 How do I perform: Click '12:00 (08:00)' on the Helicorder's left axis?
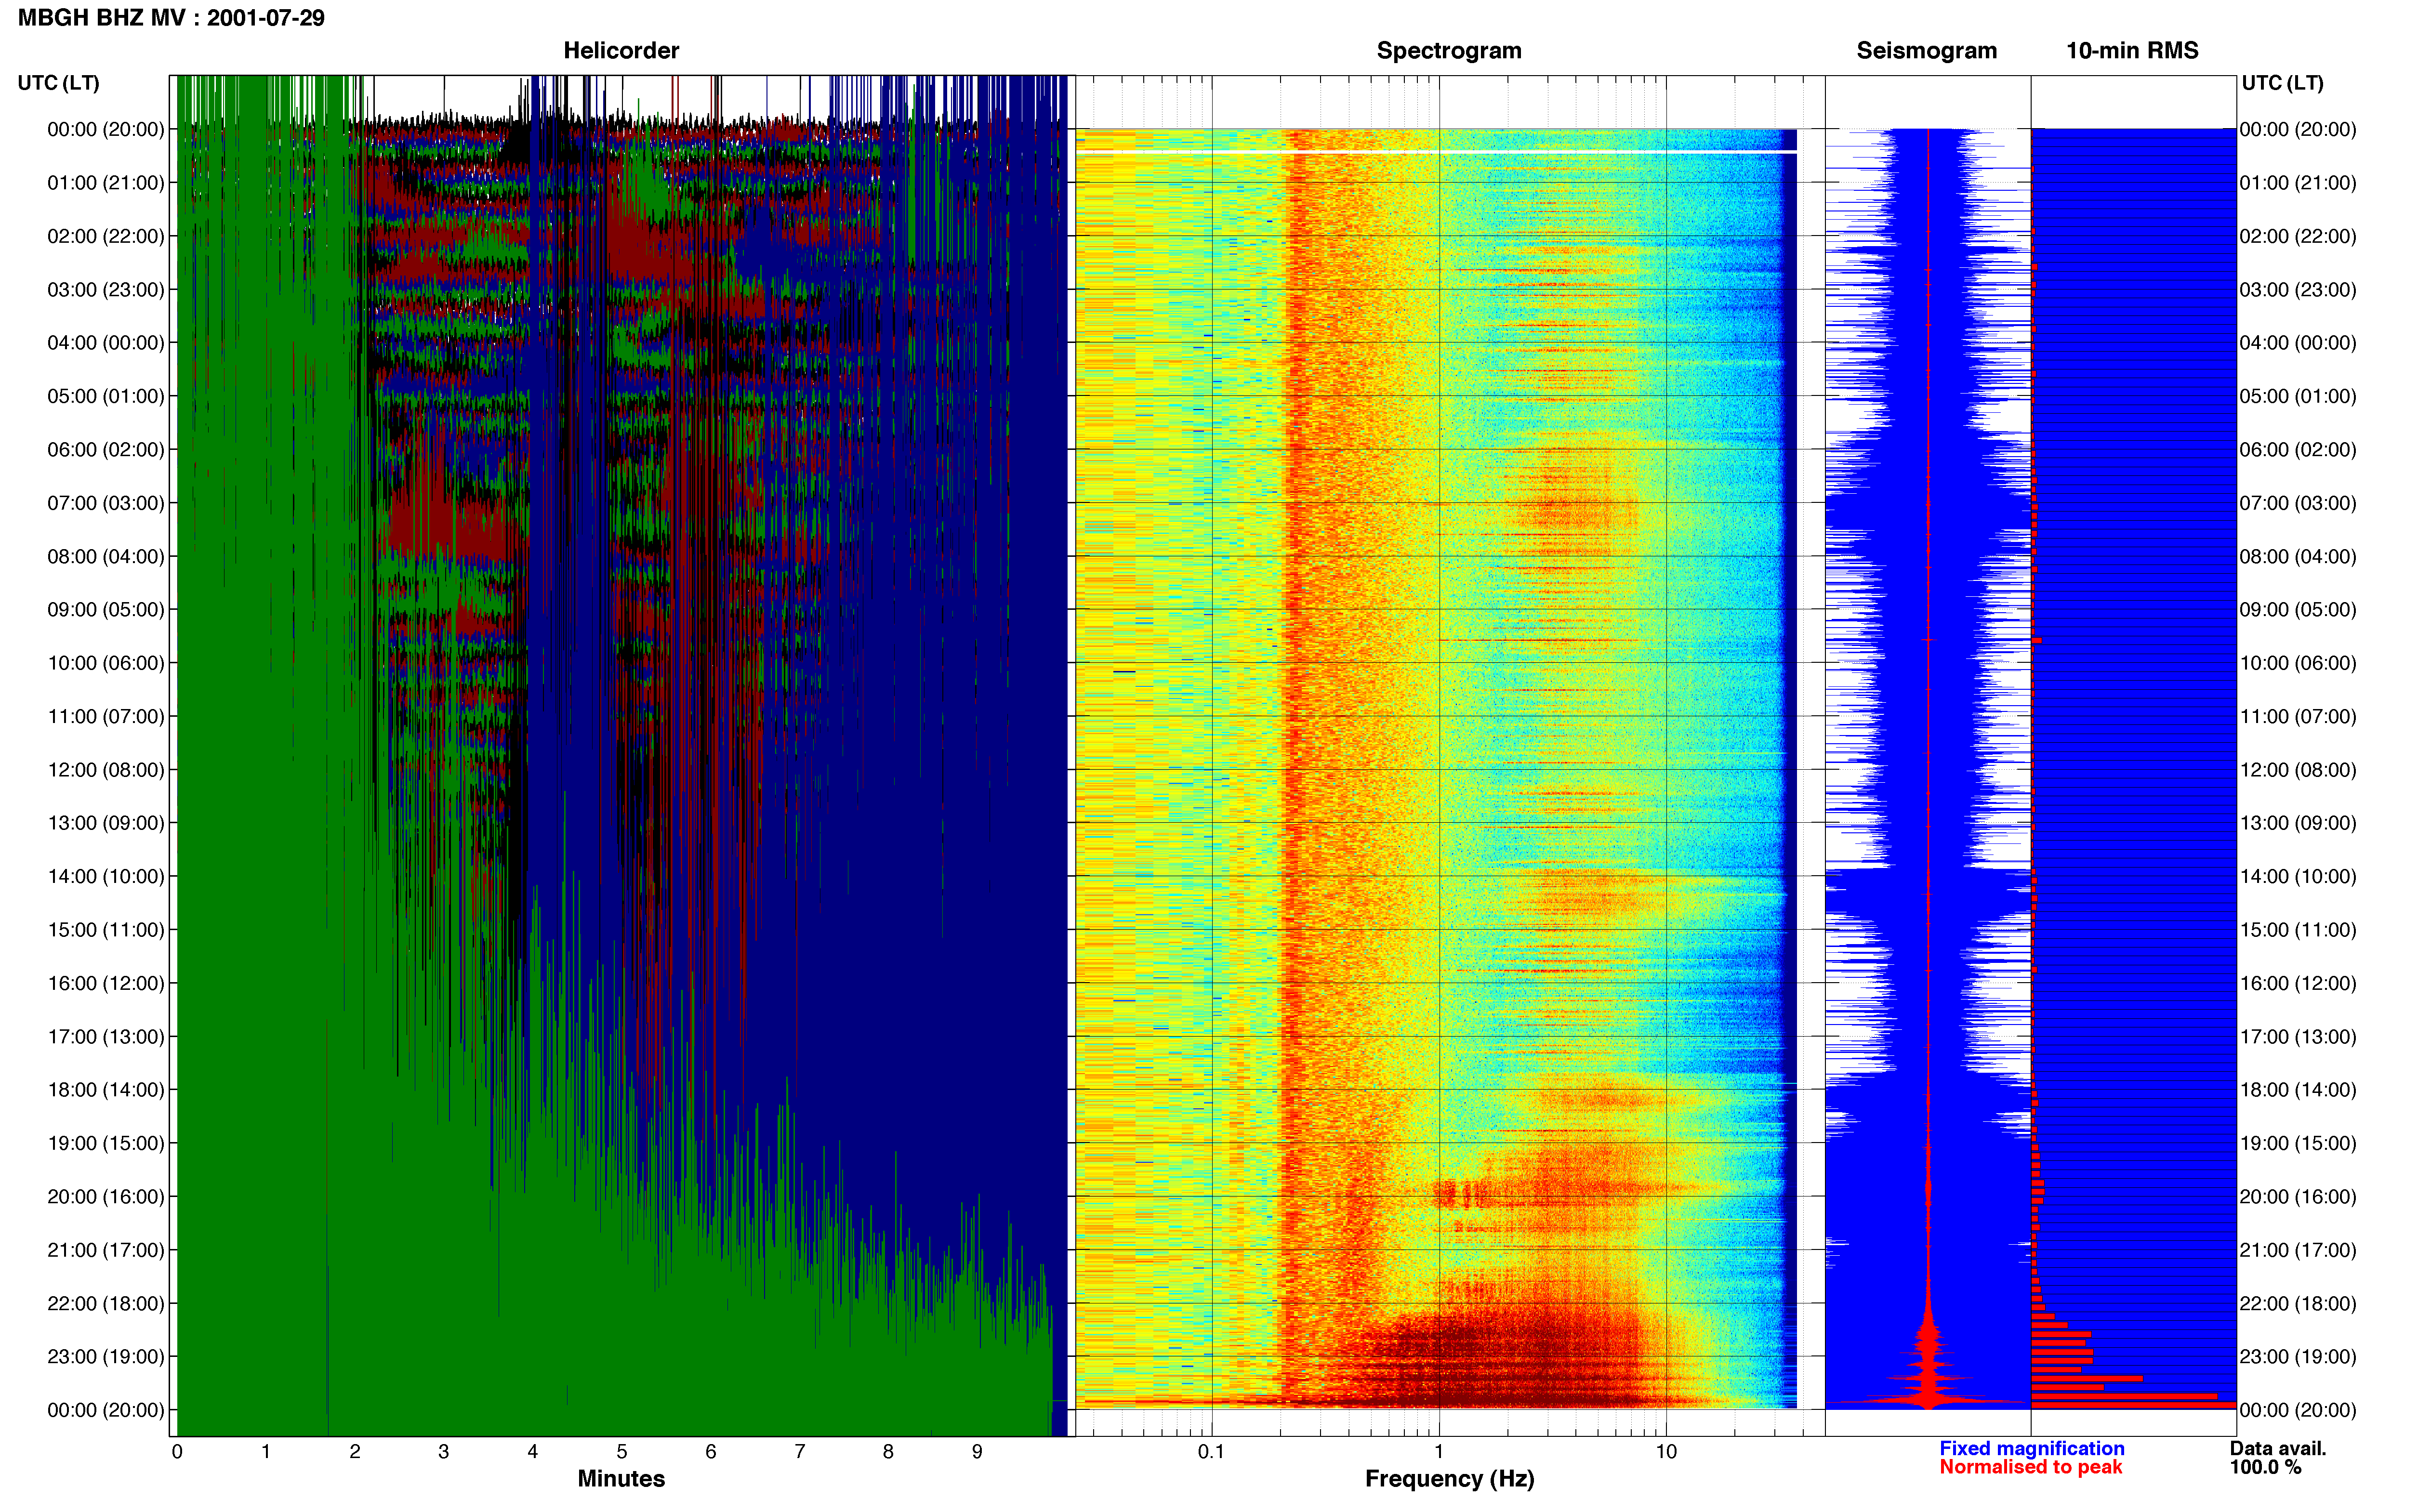pos(106,770)
